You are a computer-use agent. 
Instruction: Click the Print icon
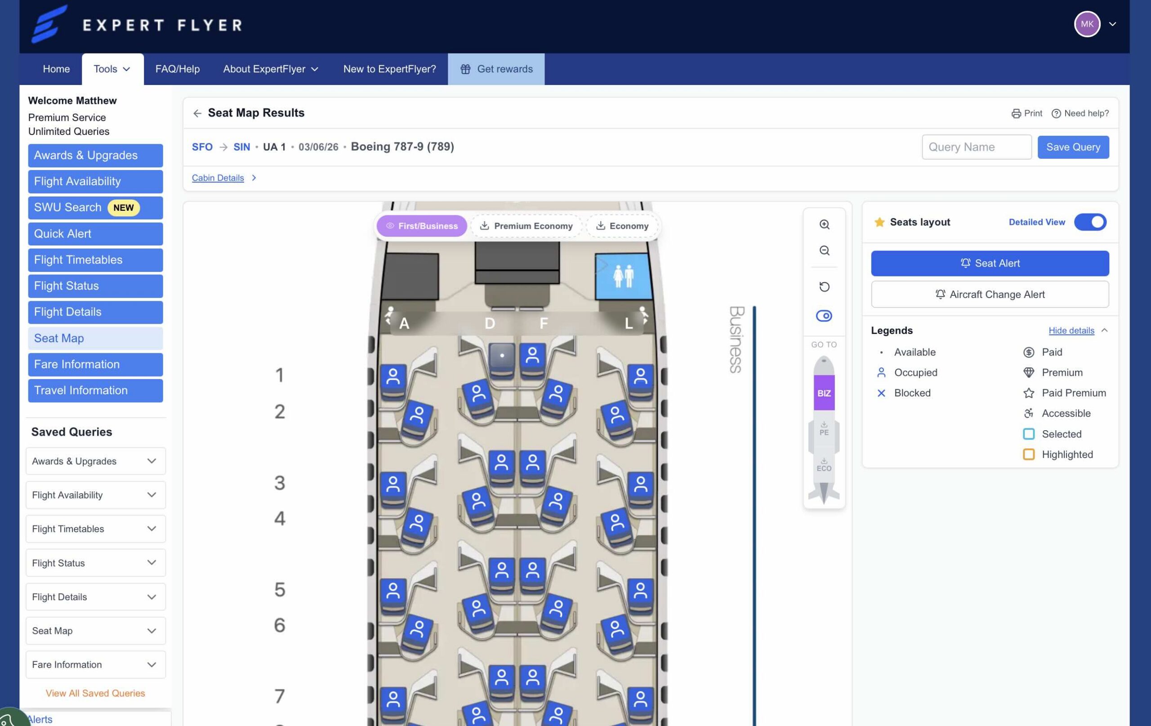pyautogui.click(x=1016, y=113)
